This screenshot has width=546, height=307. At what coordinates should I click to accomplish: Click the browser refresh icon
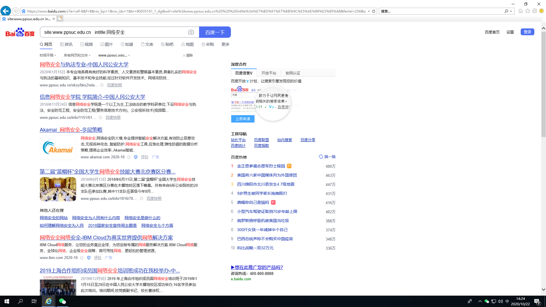(x=374, y=11)
